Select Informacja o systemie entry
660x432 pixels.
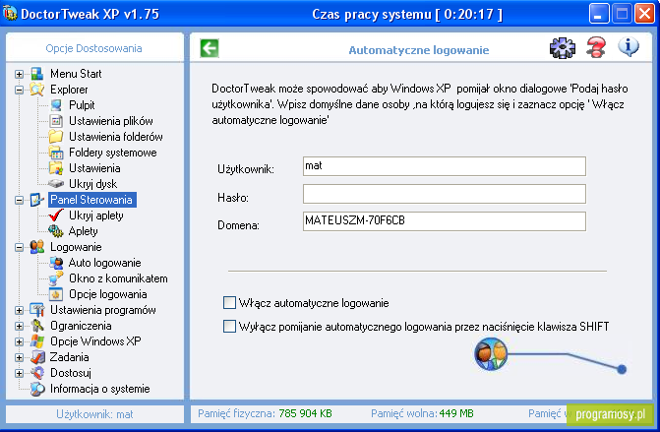tap(99, 389)
